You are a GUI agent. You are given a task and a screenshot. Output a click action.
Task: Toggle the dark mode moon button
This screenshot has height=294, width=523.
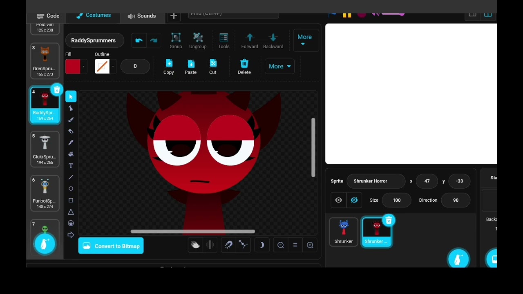point(261,245)
